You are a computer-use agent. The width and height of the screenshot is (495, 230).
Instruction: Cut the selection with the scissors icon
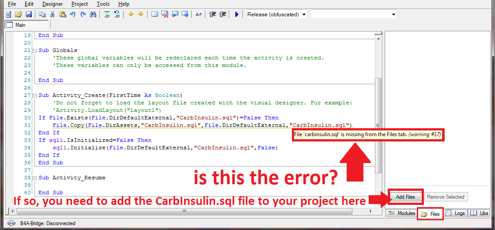(53, 14)
